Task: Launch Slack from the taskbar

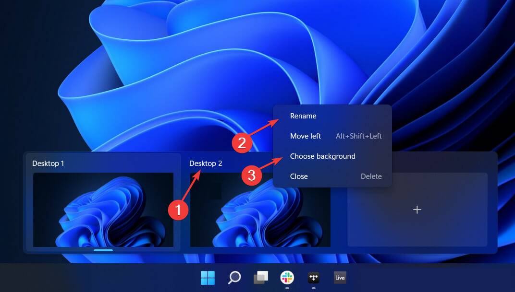Action: (x=287, y=277)
